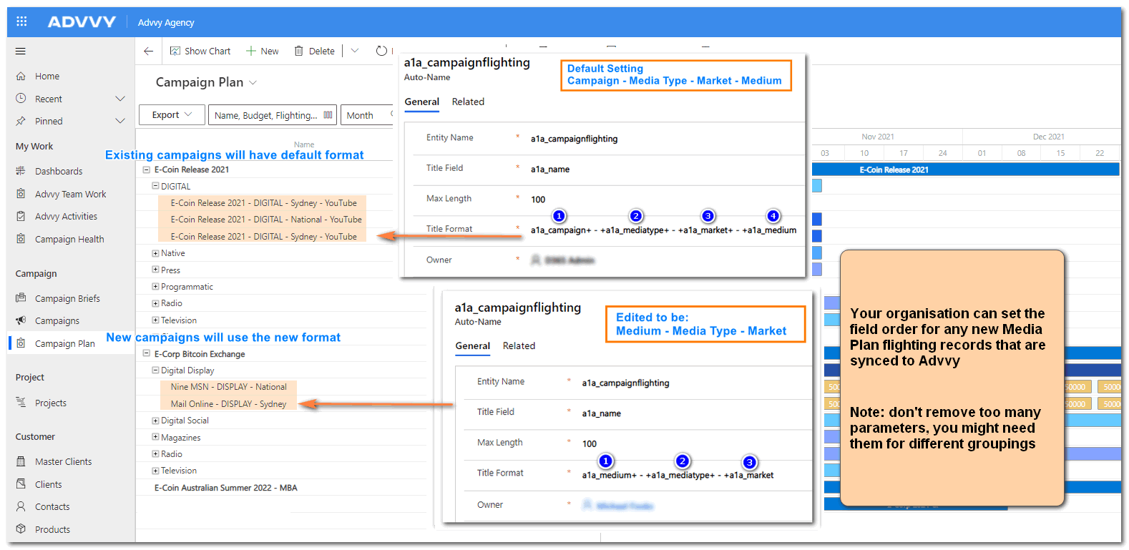Click the refresh icon in toolbar

tap(381, 51)
